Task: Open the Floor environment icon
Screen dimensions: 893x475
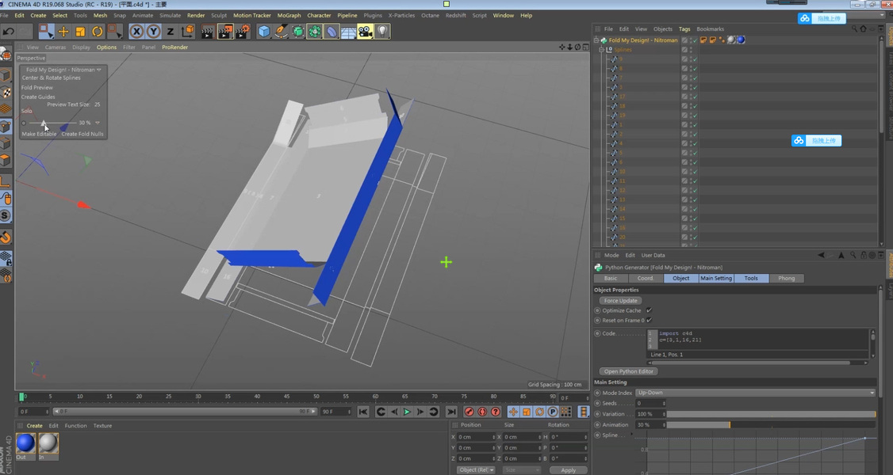Action: 348,32
